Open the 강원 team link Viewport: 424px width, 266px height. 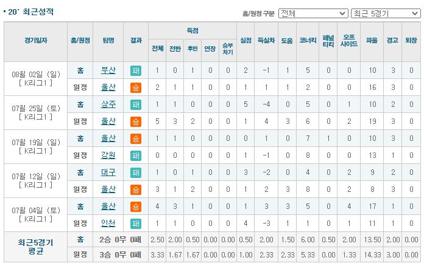[108, 155]
